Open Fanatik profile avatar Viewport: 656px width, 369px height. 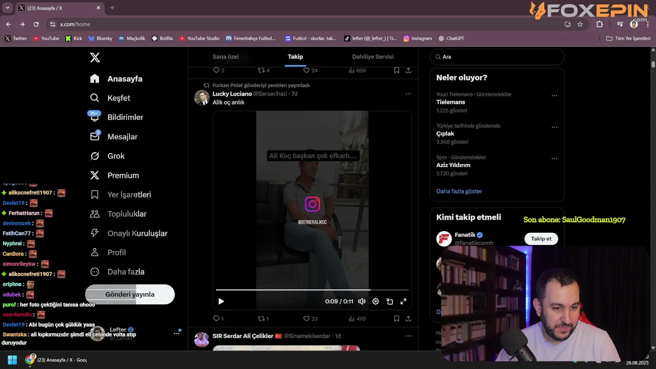[444, 239]
